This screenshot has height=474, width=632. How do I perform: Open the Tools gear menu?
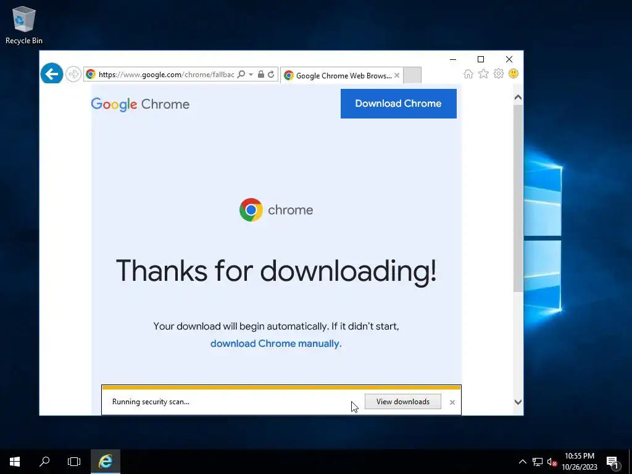499,74
